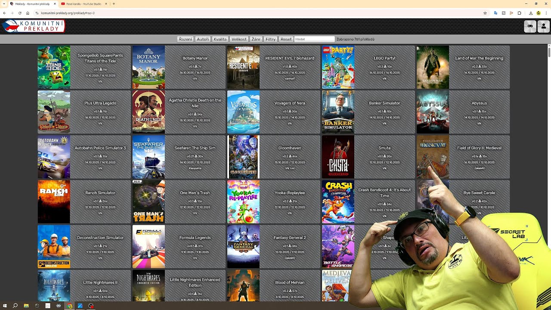
Task: Open the Land of War cover image
Action: [433, 67]
